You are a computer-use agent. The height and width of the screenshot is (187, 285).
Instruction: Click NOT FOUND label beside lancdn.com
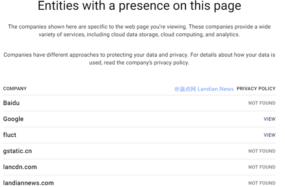(262, 167)
